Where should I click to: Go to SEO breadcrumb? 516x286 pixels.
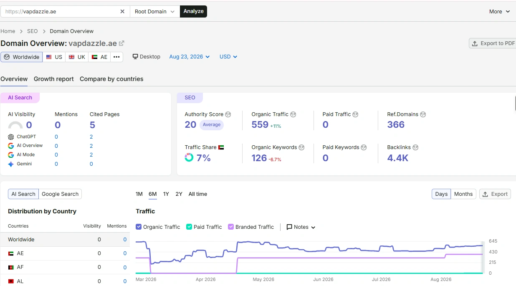click(x=33, y=31)
